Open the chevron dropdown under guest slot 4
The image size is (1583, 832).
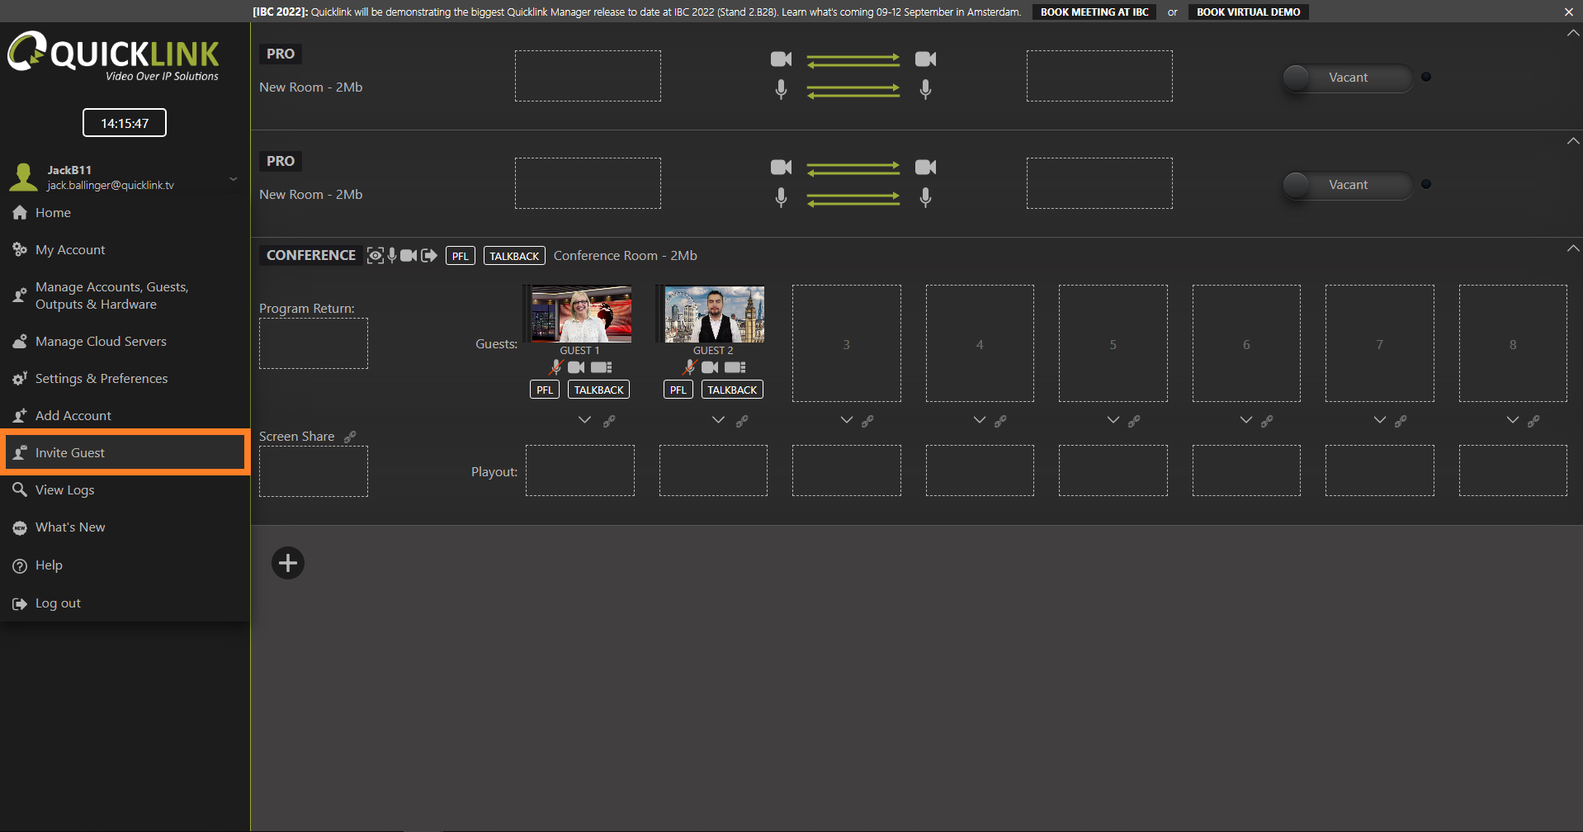pos(980,420)
